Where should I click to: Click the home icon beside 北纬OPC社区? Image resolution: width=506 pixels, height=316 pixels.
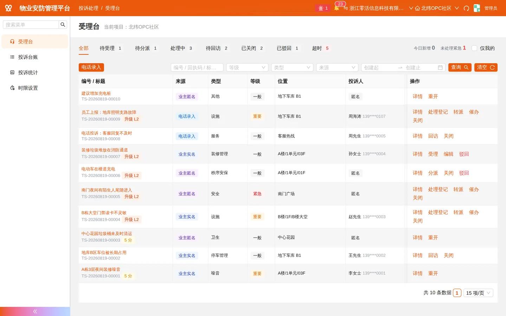pyautogui.click(x=417, y=8)
